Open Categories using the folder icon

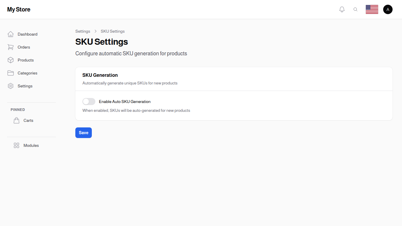[11, 73]
